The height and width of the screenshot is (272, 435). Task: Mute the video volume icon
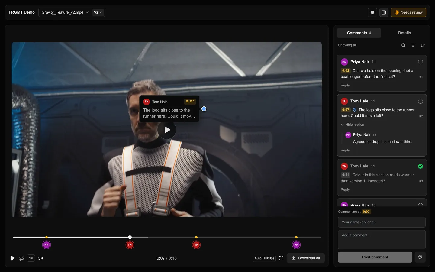click(40, 258)
